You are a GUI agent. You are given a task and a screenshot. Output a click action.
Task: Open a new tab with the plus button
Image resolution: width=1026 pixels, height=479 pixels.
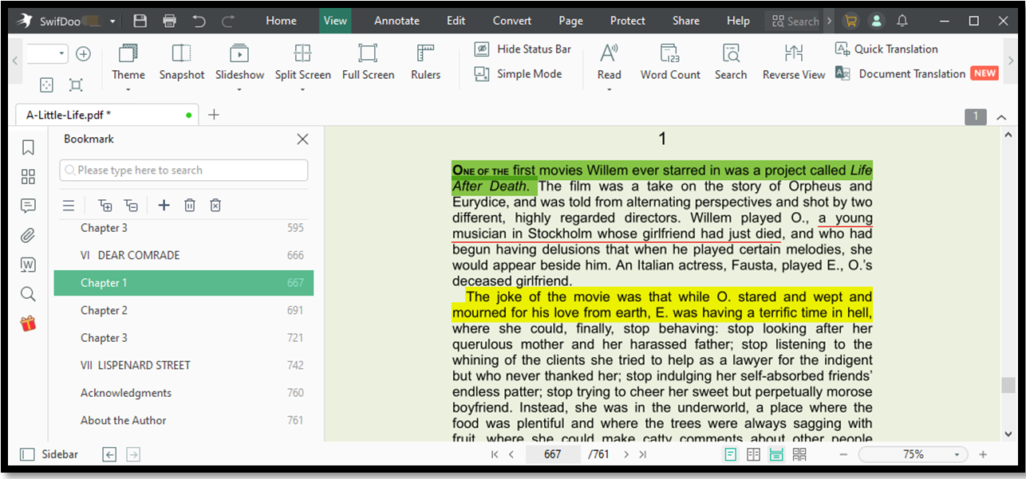pyautogui.click(x=213, y=115)
